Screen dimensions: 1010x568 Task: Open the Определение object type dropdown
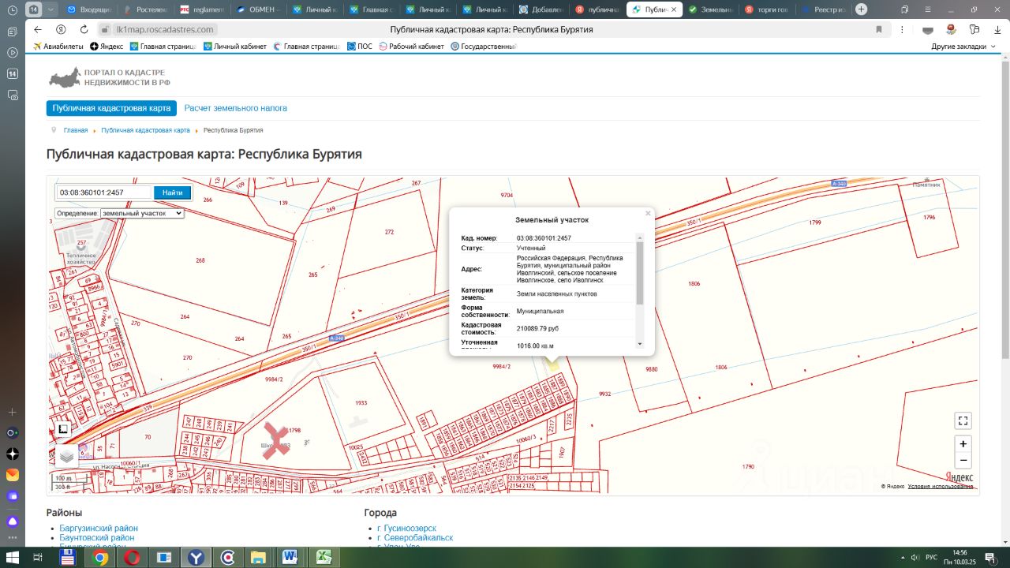click(142, 213)
